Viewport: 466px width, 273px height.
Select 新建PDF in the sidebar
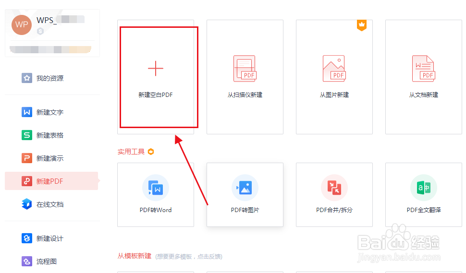[x=52, y=181]
